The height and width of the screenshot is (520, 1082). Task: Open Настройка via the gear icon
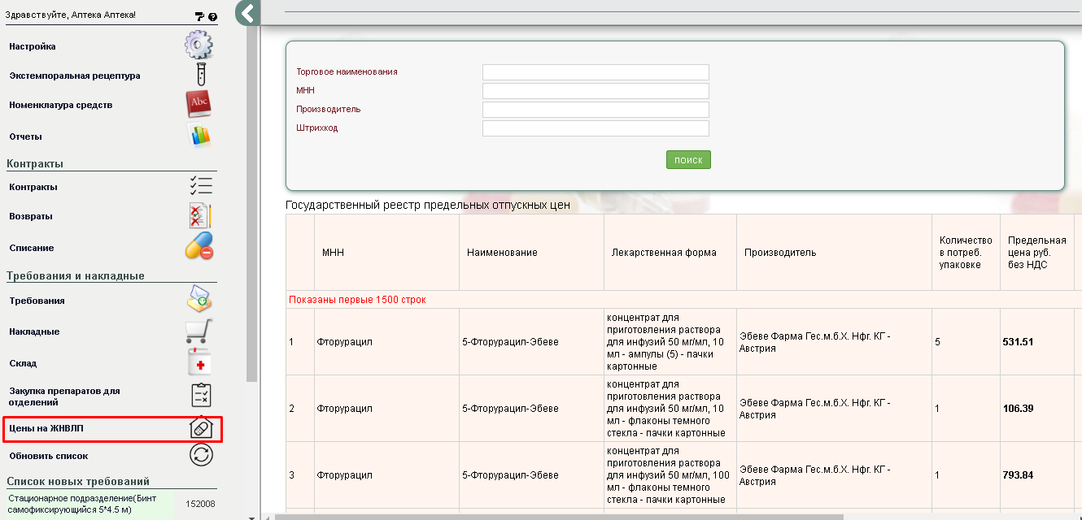point(199,45)
